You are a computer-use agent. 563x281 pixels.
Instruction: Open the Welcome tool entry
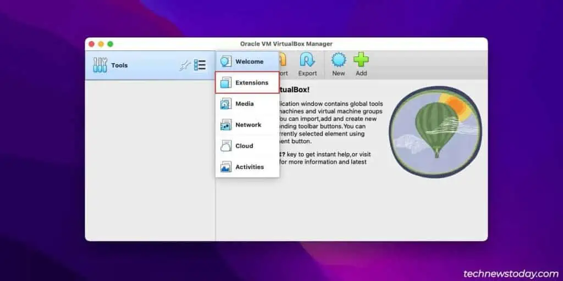pyautogui.click(x=247, y=61)
